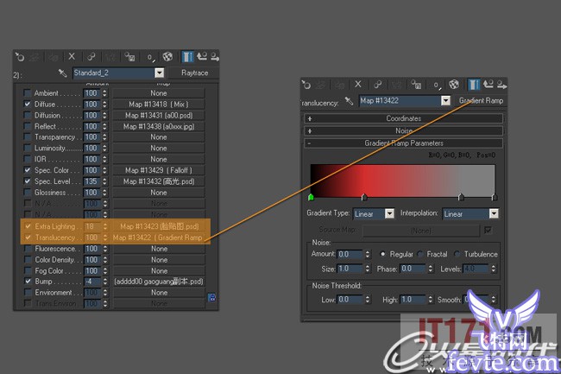The width and height of the screenshot is (561, 374).
Task: Click the Reset Map (X) icon in right panel
Action: tap(357, 84)
